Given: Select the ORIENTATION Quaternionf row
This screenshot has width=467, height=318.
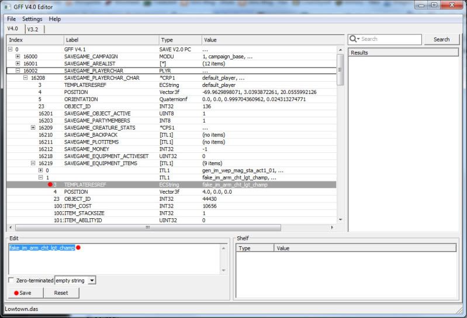Looking at the screenshot, I should 172,99.
